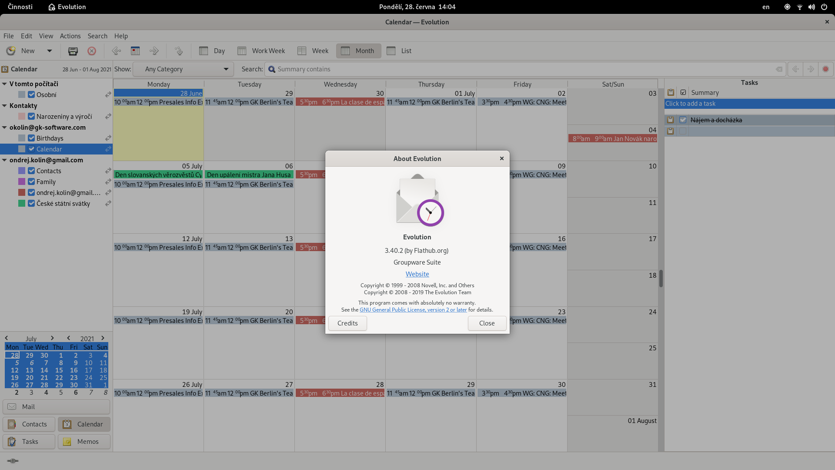Click the previous period arrow icon
835x470 pixels.
click(x=116, y=51)
